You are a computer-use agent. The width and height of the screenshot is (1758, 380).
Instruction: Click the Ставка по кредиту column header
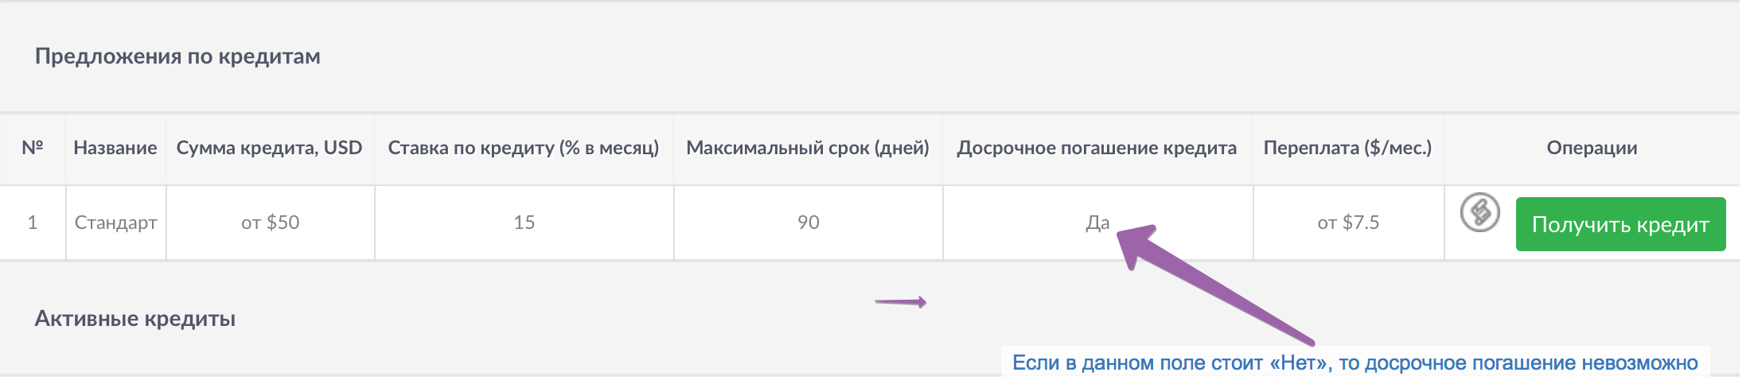(524, 148)
